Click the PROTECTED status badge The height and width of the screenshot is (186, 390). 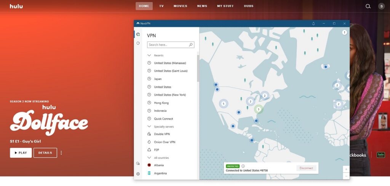pos(233,166)
